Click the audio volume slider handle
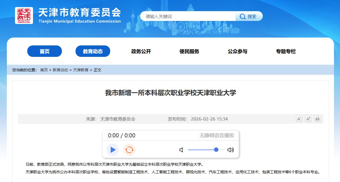The width and height of the screenshot is (340, 182). point(216,150)
